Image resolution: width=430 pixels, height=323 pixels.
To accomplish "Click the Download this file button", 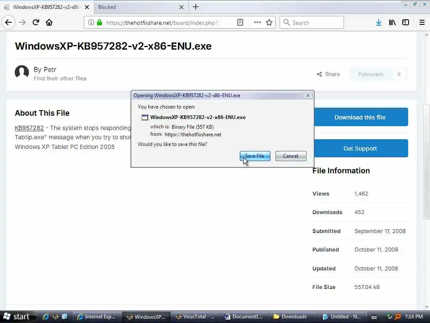I will pos(360,117).
